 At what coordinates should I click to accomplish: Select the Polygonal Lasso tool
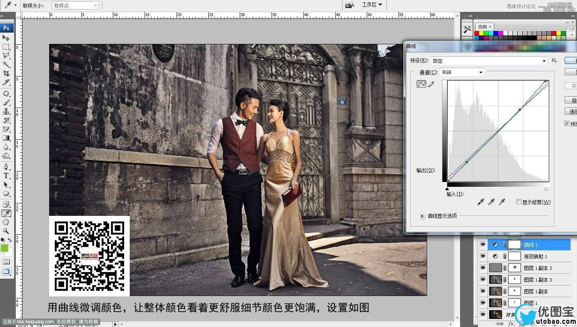click(6, 56)
